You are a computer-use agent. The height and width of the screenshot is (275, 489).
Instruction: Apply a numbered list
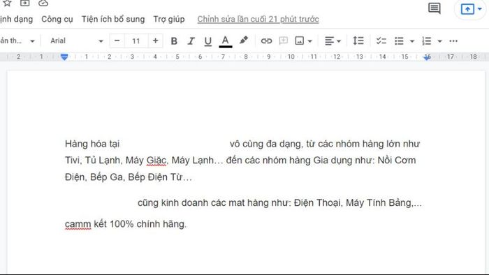(426, 40)
